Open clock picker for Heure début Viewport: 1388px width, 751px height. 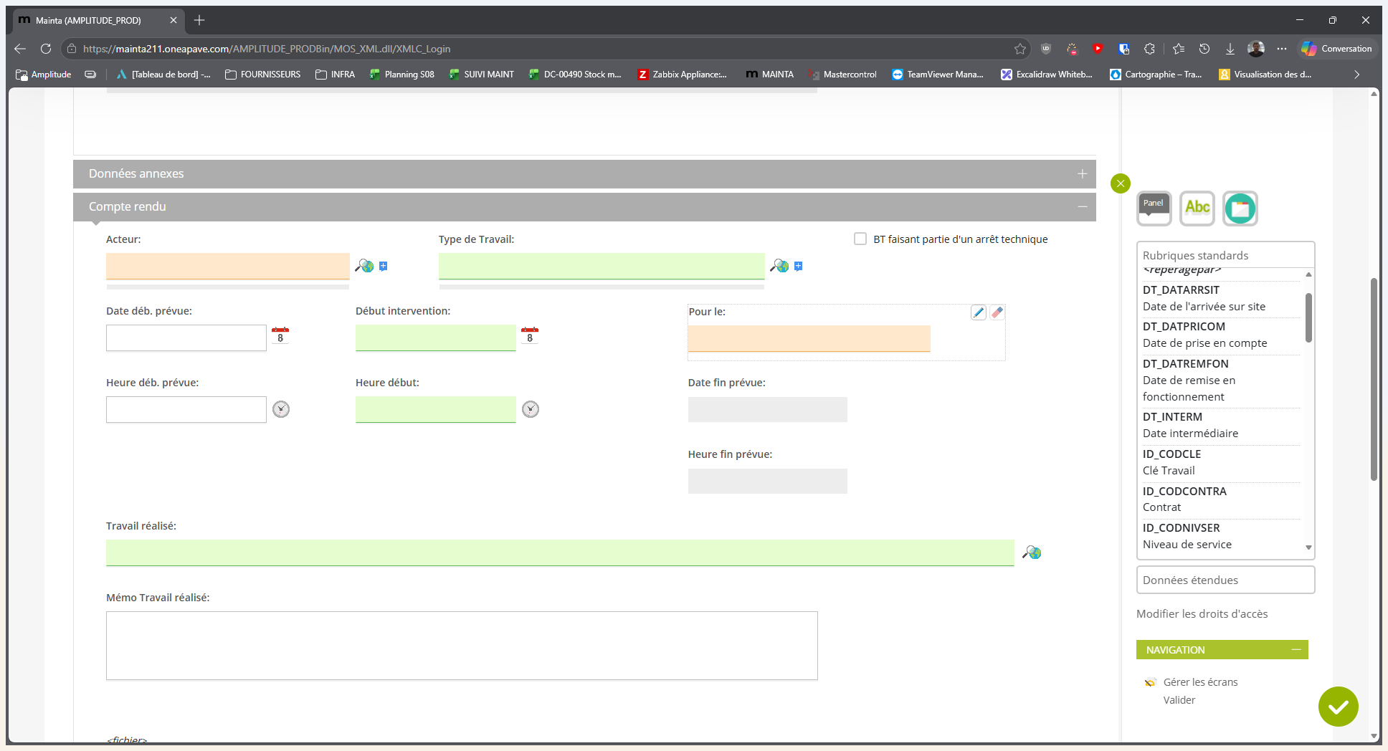(531, 409)
